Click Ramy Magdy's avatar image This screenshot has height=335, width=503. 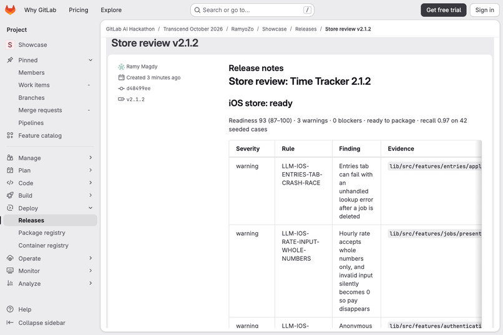click(121, 67)
